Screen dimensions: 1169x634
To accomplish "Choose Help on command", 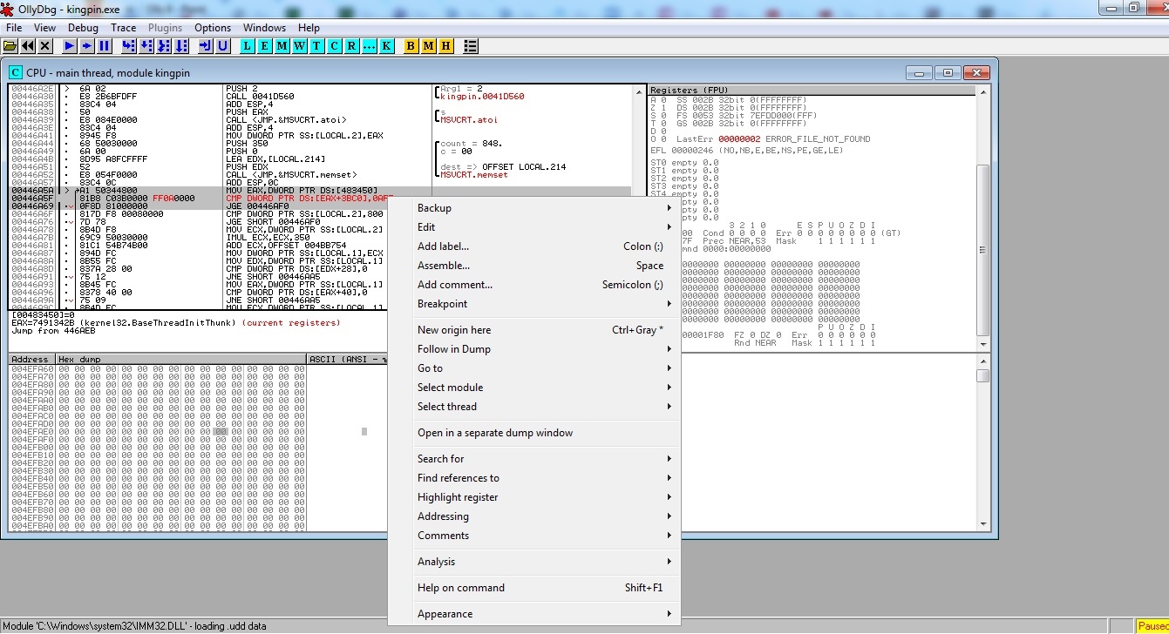I will (x=534, y=588).
